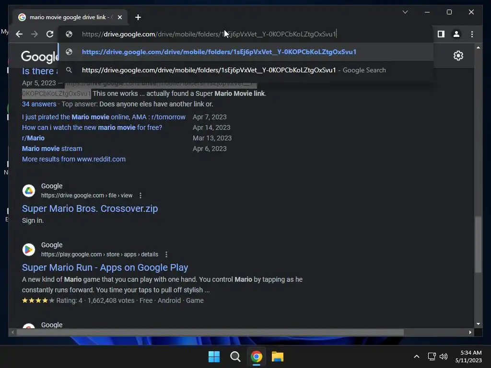This screenshot has width=491, height=368.
Task: Click the volume tray icon
Action: [444, 356]
